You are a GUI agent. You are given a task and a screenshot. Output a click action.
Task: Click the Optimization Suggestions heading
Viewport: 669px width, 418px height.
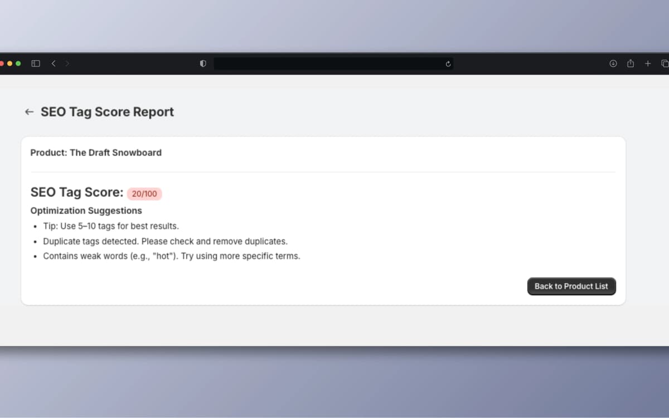pyautogui.click(x=86, y=210)
